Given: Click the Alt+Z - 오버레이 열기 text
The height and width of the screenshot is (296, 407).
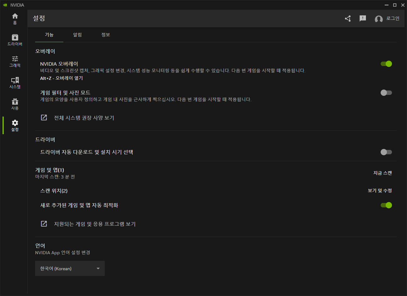Looking at the screenshot, I should [x=61, y=78].
